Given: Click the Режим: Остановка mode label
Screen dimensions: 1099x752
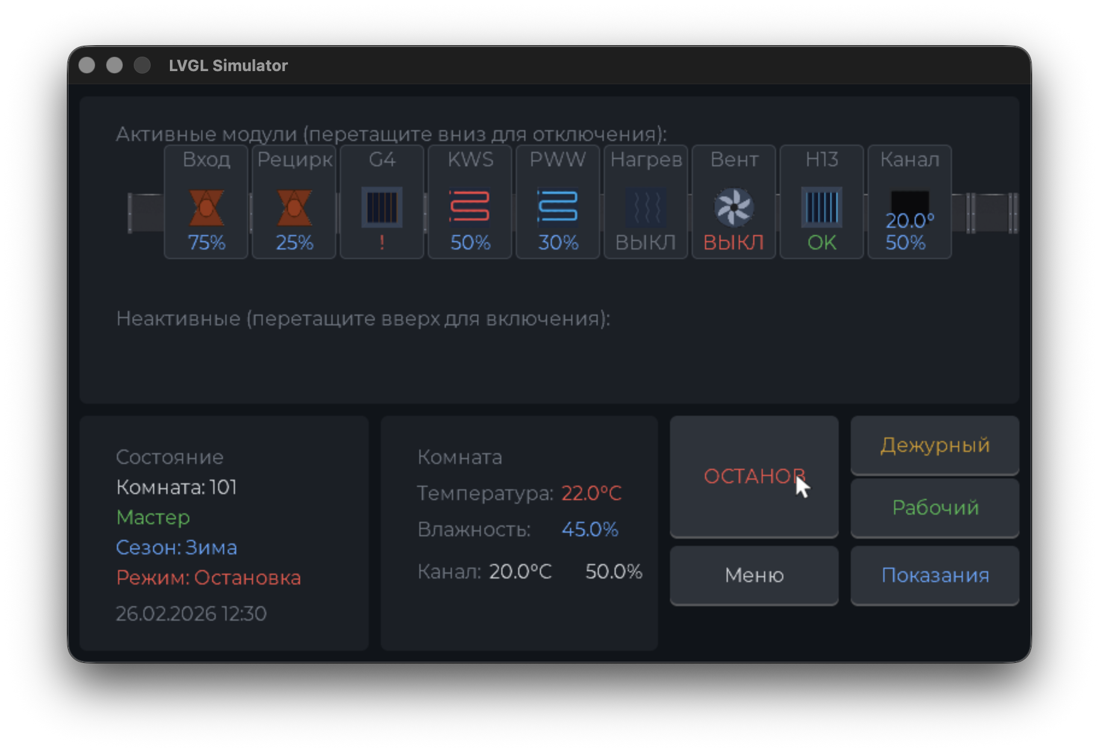Looking at the screenshot, I should [x=208, y=578].
